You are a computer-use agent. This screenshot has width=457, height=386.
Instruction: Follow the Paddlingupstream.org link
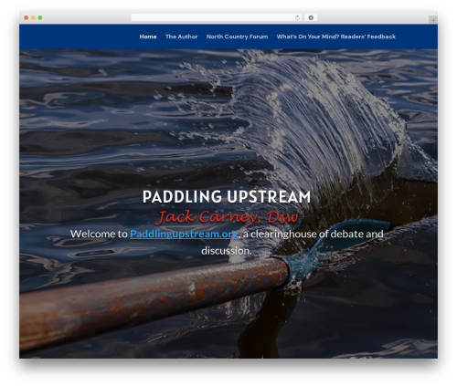point(184,234)
